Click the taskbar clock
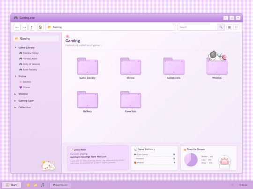The height and width of the screenshot is (189, 253). [243, 185]
